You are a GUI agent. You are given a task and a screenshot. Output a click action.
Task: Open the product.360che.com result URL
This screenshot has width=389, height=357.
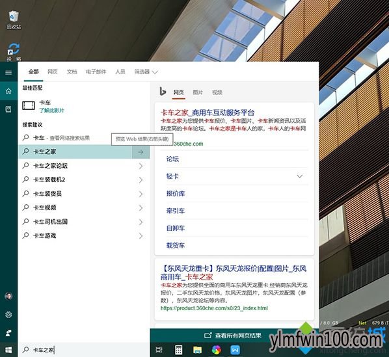click(x=214, y=308)
